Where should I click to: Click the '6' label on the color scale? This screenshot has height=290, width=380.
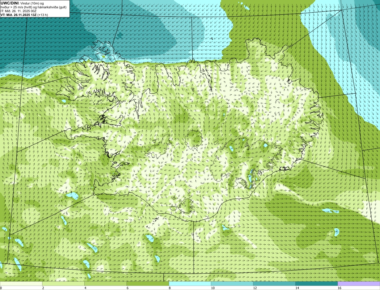pos(127,288)
